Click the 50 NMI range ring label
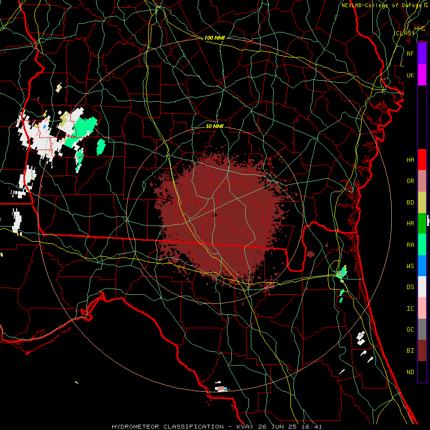The width and height of the screenshot is (430, 430). (x=215, y=126)
